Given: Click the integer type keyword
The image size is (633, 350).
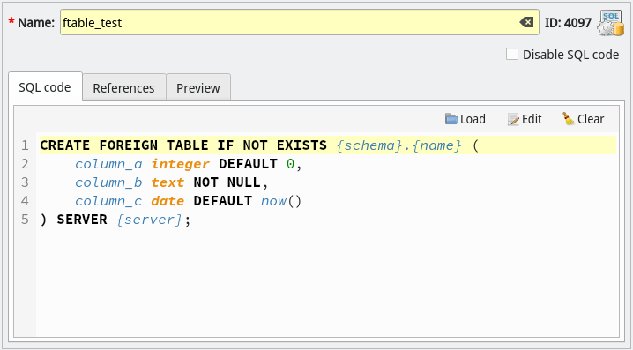Looking at the screenshot, I should (x=181, y=164).
